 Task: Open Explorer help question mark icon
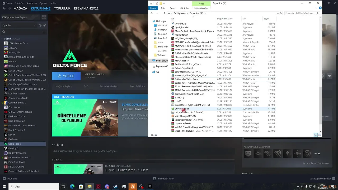pyautogui.click(x=320, y=8)
